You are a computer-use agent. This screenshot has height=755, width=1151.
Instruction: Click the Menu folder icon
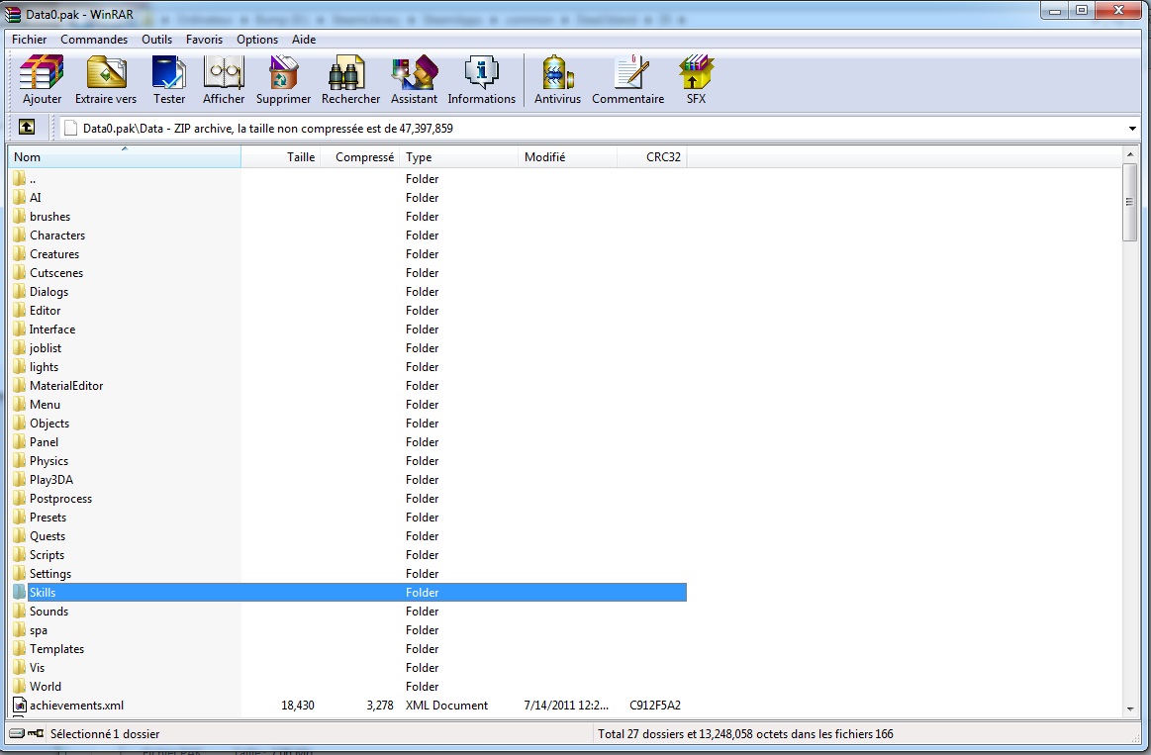pos(19,405)
